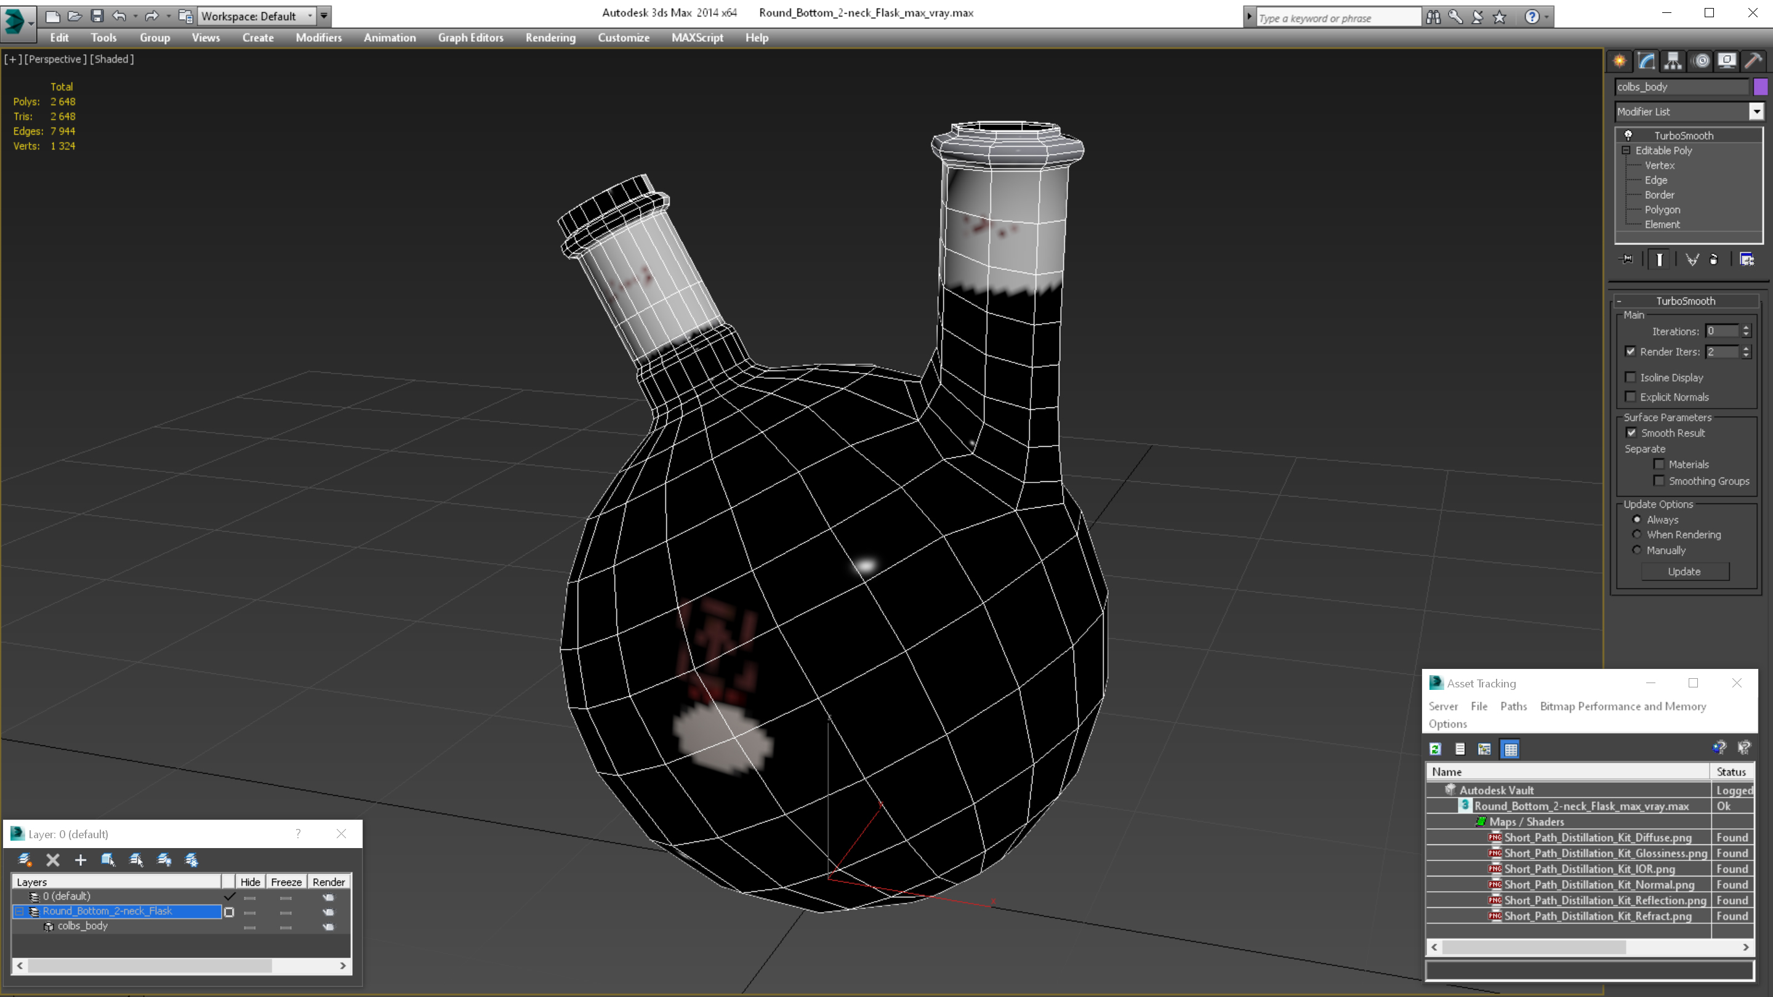
Task: Open the Modifier List dropdown
Action: pos(1756,111)
